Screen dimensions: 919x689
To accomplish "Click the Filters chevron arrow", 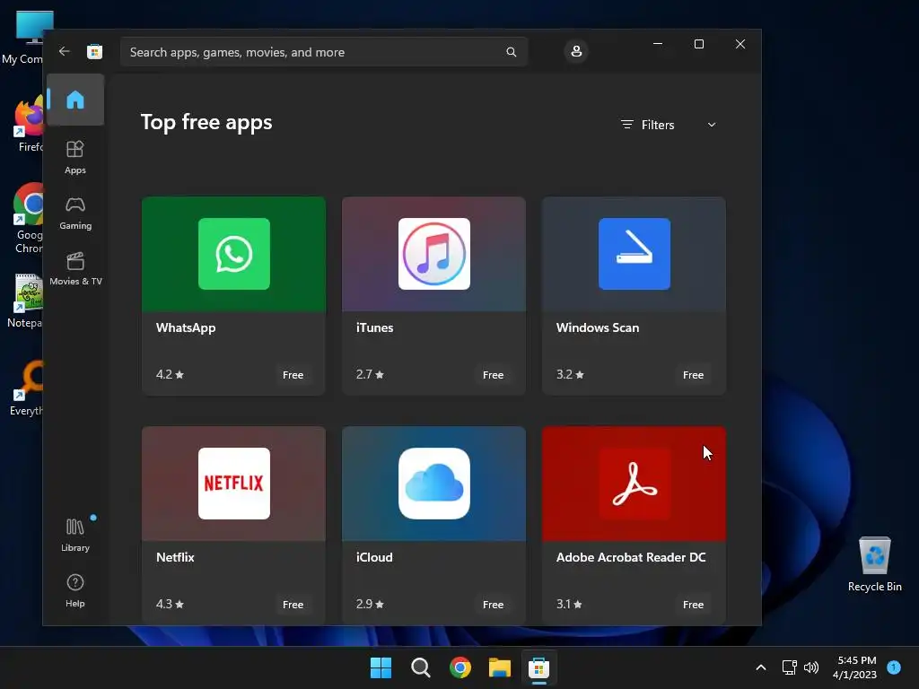I will click(712, 125).
